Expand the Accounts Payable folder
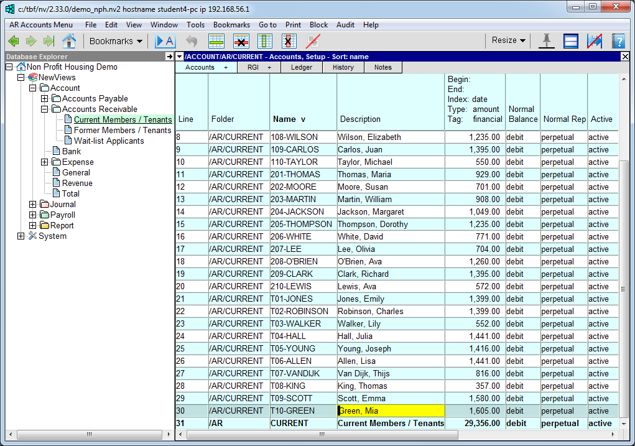 (x=44, y=98)
